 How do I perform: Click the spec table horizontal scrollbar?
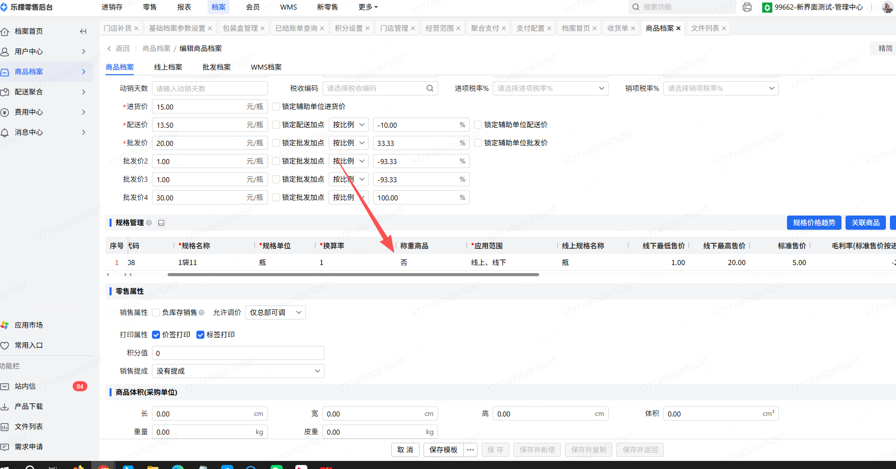coord(353,275)
